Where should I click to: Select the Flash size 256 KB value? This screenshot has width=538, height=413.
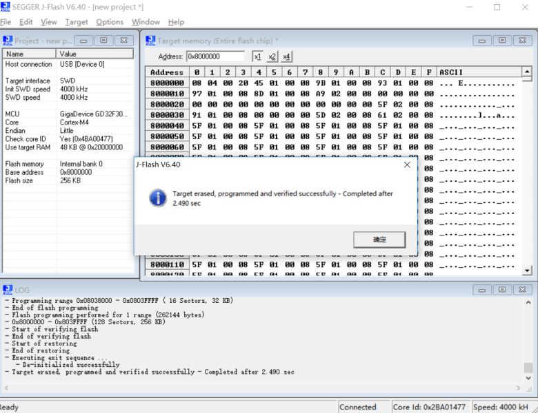(70, 180)
